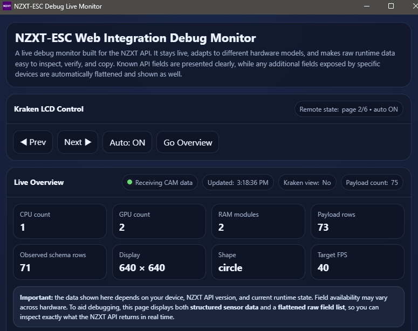This screenshot has height=331, width=418.
Task: Click the Payload rows 73 card
Action: tap(358, 221)
